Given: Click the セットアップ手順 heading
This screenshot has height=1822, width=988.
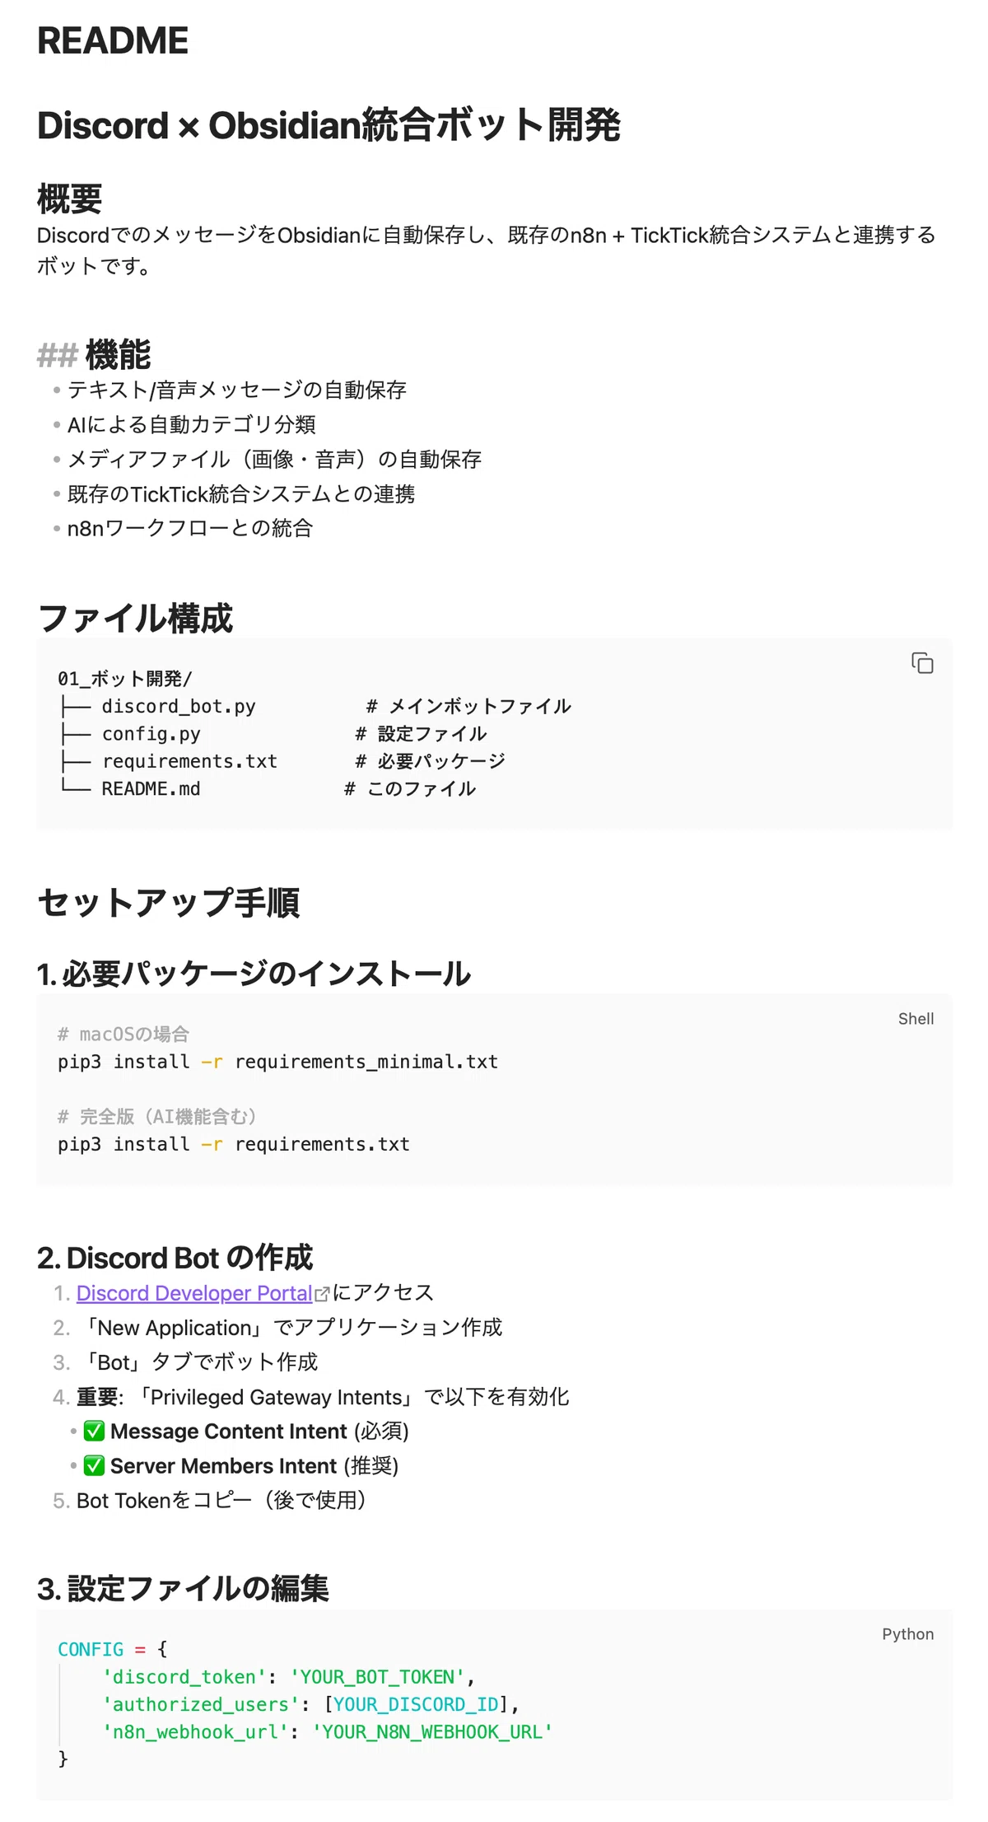Looking at the screenshot, I should point(169,902).
